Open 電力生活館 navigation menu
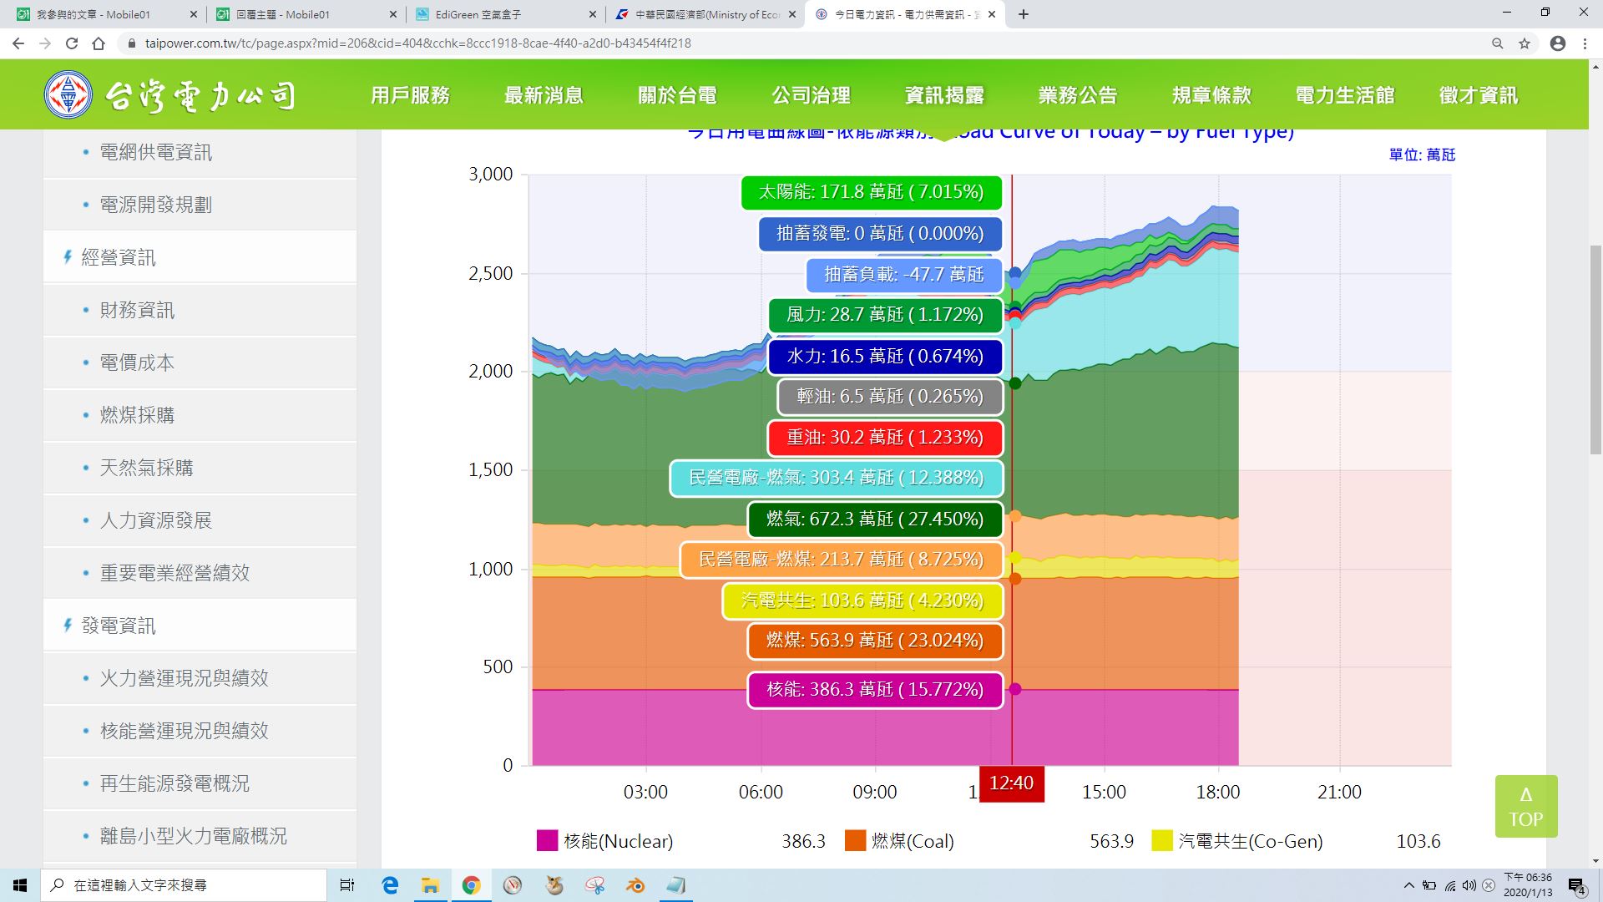1603x902 pixels. pyautogui.click(x=1345, y=95)
